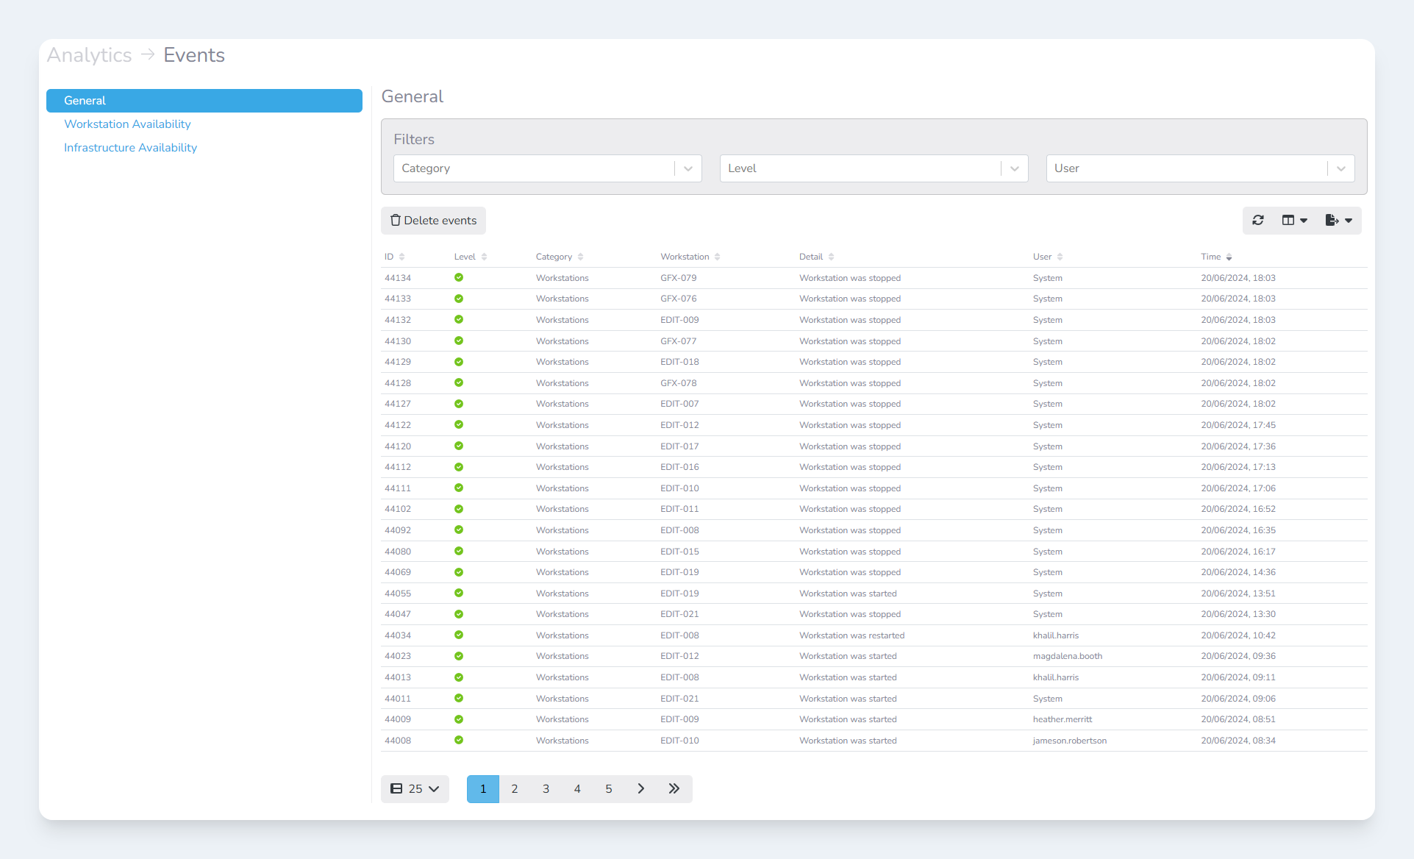This screenshot has width=1414, height=859.
Task: Expand the Level filter dropdown
Action: point(1014,168)
